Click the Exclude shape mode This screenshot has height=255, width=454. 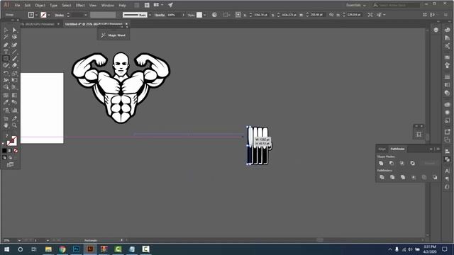tap(413, 164)
